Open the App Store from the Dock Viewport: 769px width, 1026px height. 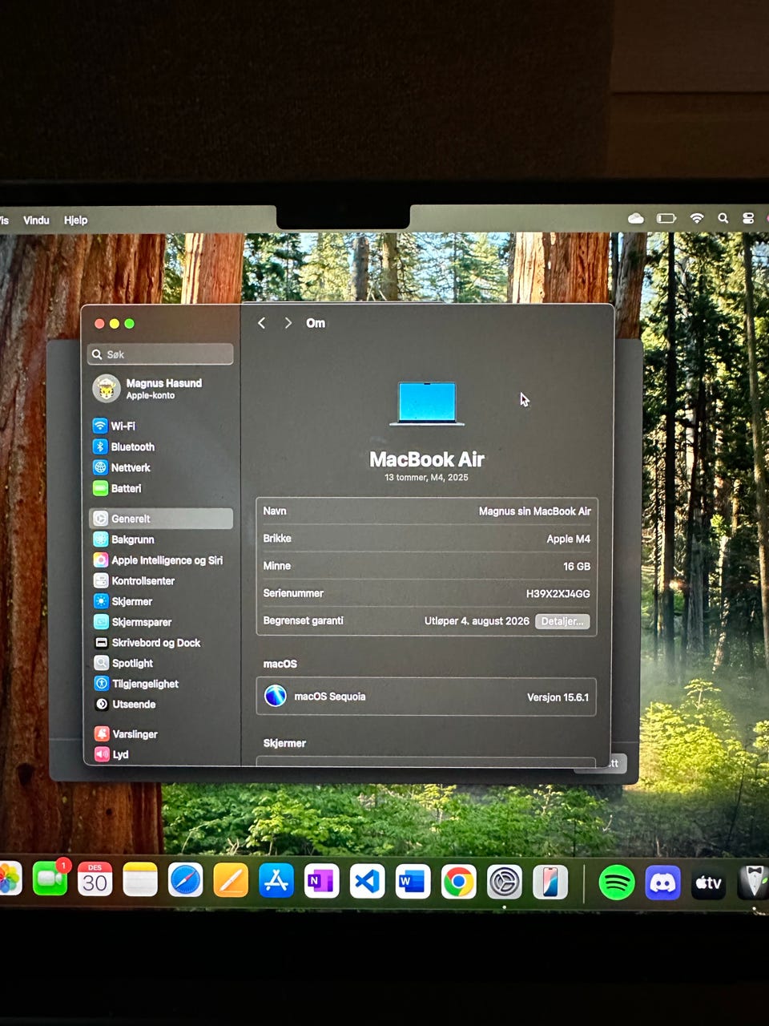(x=276, y=881)
